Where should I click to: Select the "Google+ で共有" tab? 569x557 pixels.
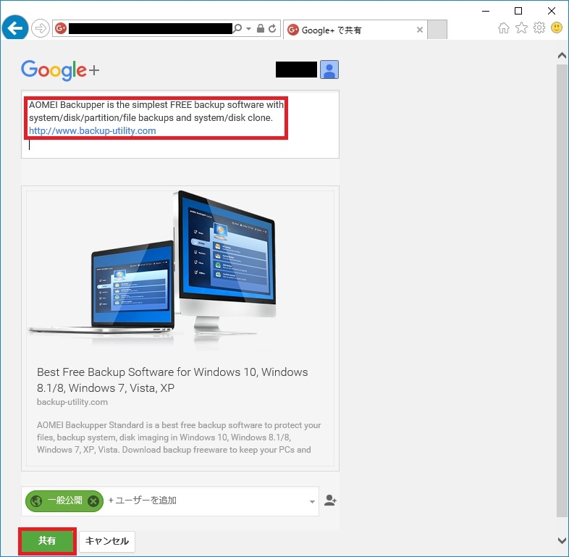pyautogui.click(x=355, y=30)
